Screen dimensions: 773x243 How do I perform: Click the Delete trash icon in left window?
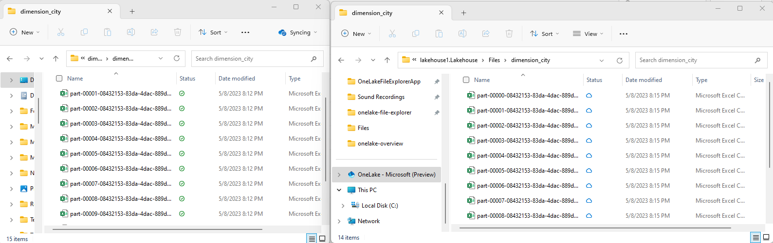pyautogui.click(x=178, y=32)
